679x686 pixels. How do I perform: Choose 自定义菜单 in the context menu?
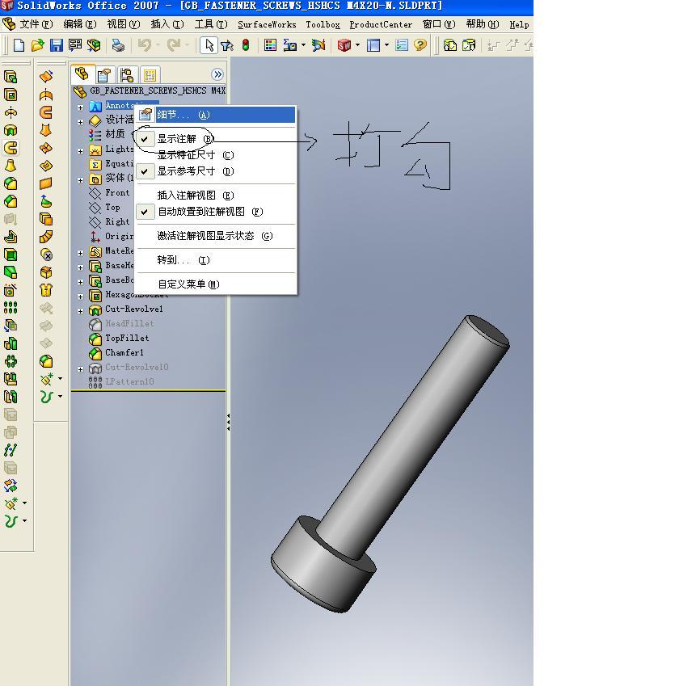coord(215,284)
